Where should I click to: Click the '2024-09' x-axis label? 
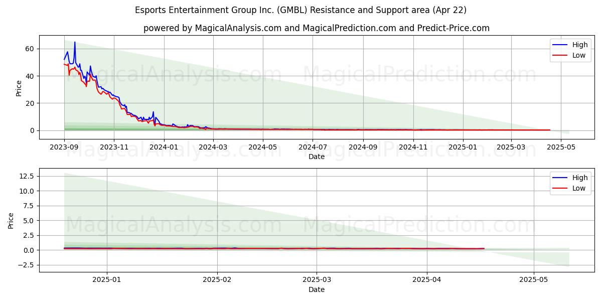(x=363, y=147)
